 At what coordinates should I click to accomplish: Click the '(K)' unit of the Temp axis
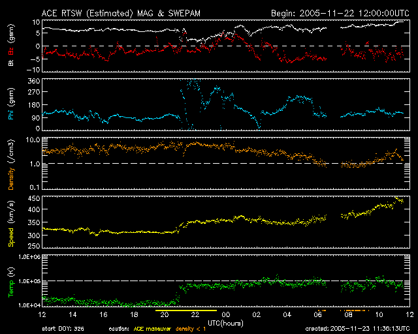[x=11, y=272]
